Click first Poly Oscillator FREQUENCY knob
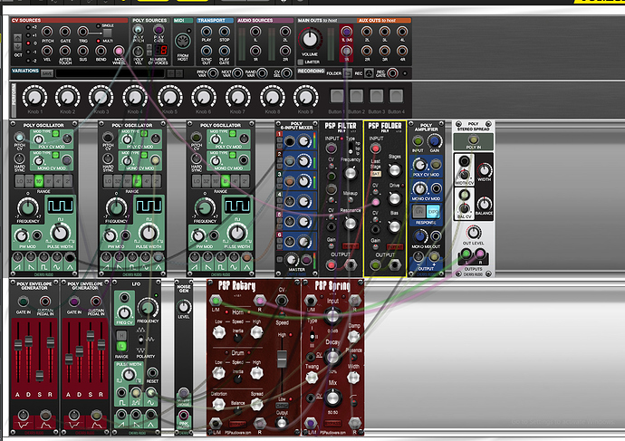The height and width of the screenshot is (441, 625). click(x=27, y=208)
